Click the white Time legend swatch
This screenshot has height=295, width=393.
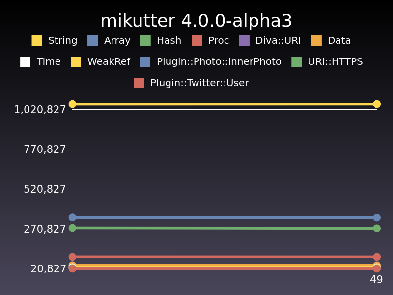[x=26, y=62]
